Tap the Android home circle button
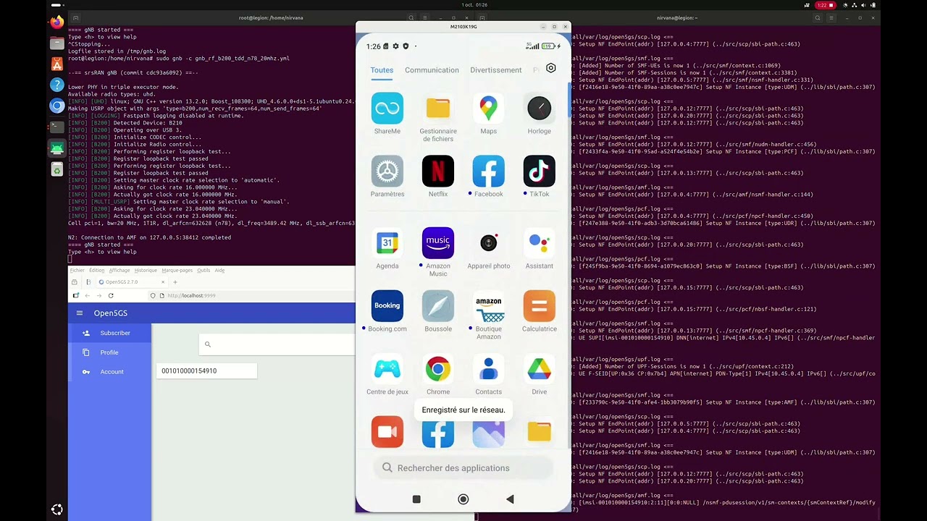Screen dimensions: 927x521 463,499
